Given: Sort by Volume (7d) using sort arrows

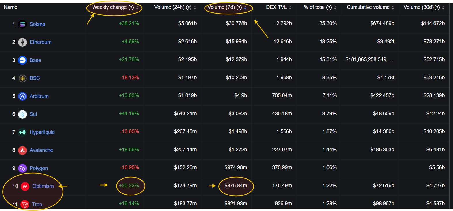Looking at the screenshot, I should tap(245, 8).
